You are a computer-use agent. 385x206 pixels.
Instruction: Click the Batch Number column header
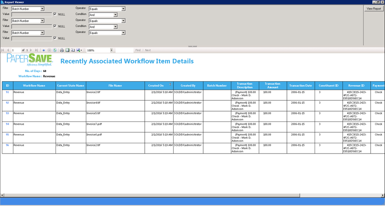pos(217,86)
